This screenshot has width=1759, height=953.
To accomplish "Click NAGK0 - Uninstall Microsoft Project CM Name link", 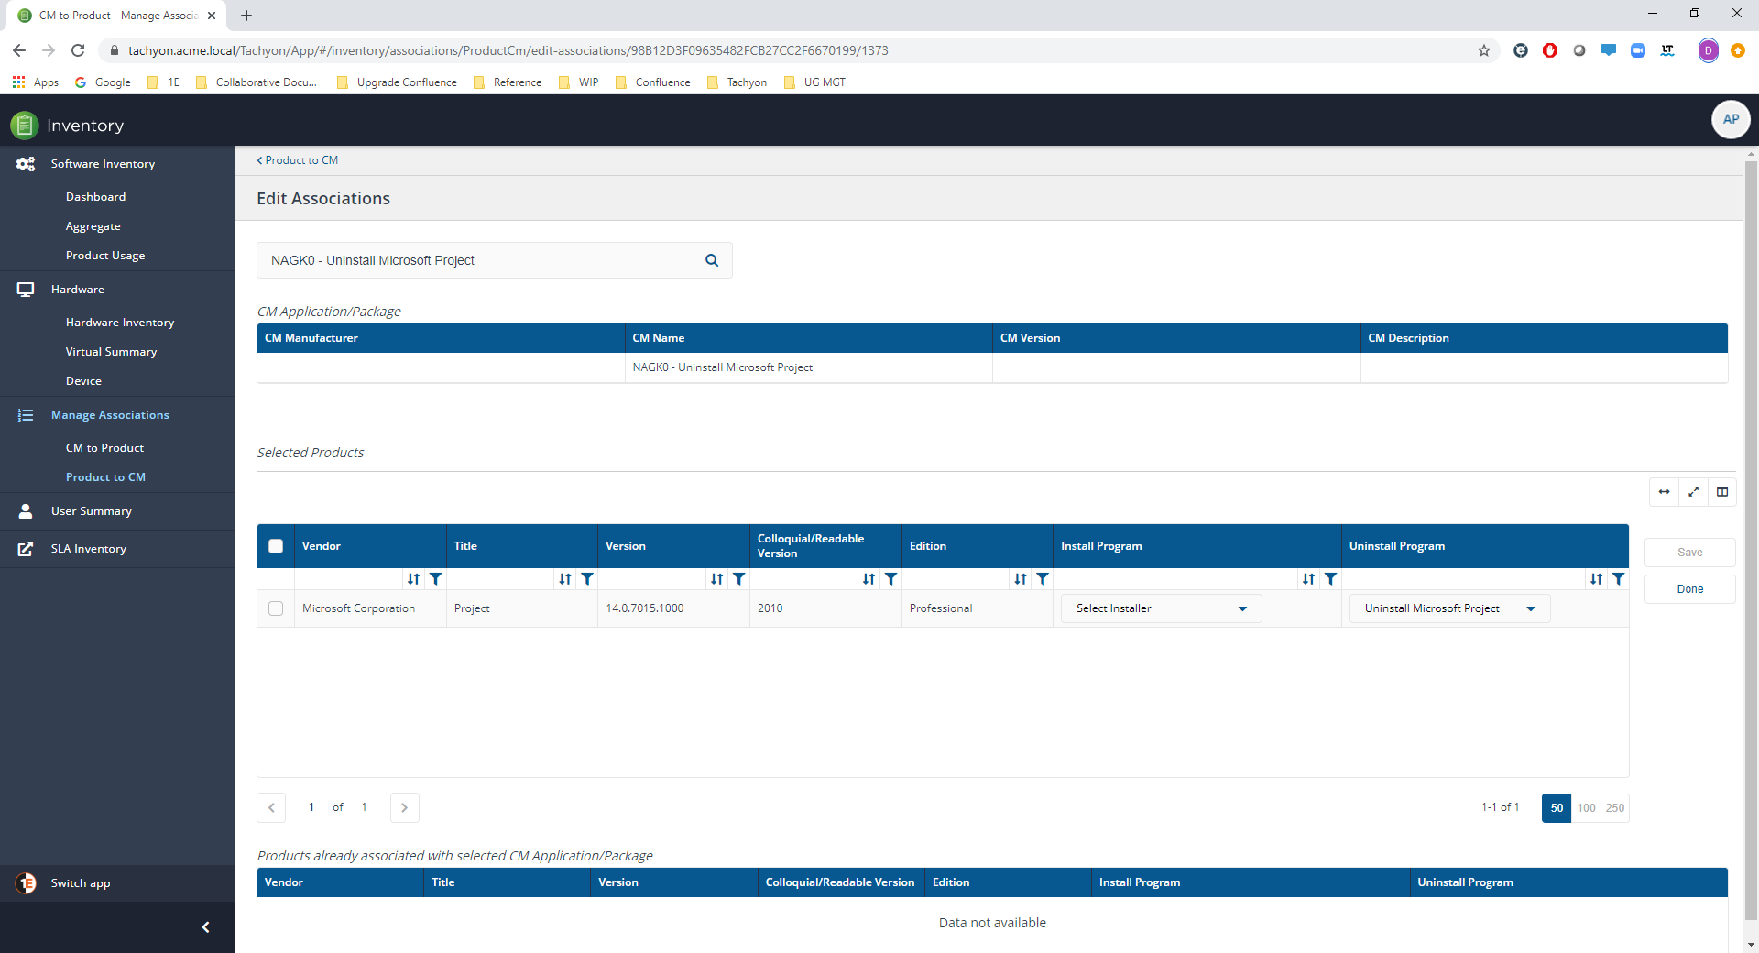I will [x=722, y=367].
